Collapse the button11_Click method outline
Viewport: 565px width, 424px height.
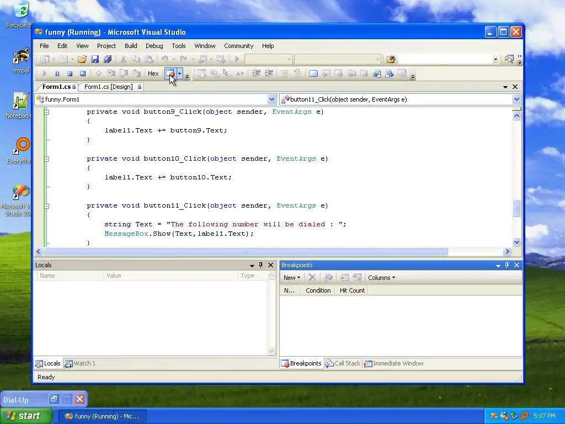pos(46,206)
